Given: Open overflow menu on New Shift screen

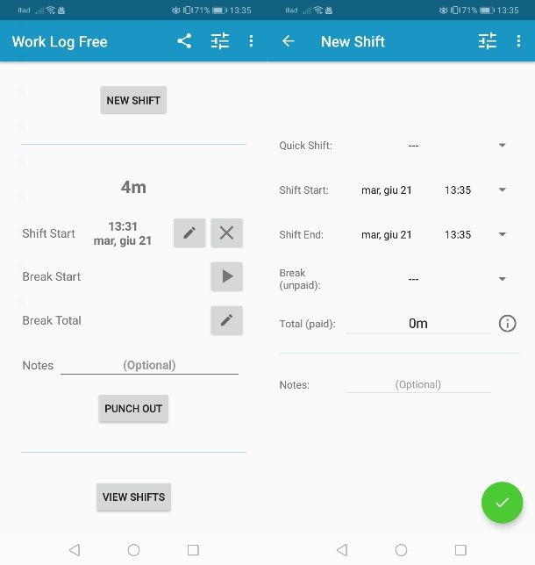Looking at the screenshot, I should pos(518,41).
